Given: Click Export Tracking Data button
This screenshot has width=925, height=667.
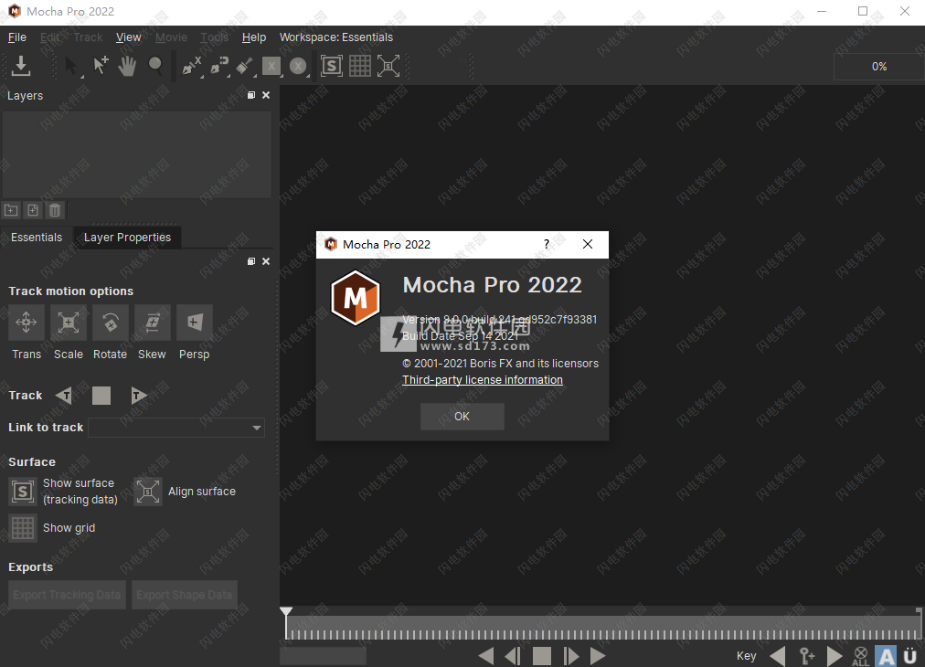Looking at the screenshot, I should tap(67, 595).
